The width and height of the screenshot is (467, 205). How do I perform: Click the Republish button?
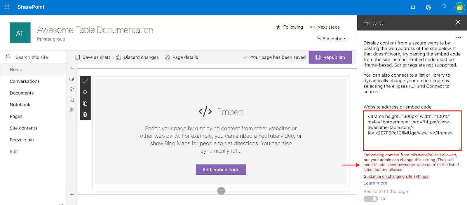[x=330, y=57]
